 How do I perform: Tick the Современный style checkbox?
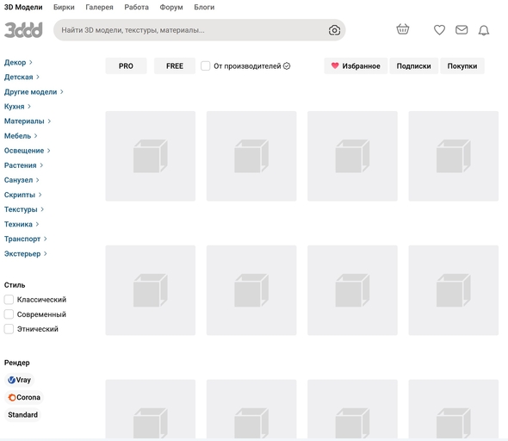tap(9, 314)
